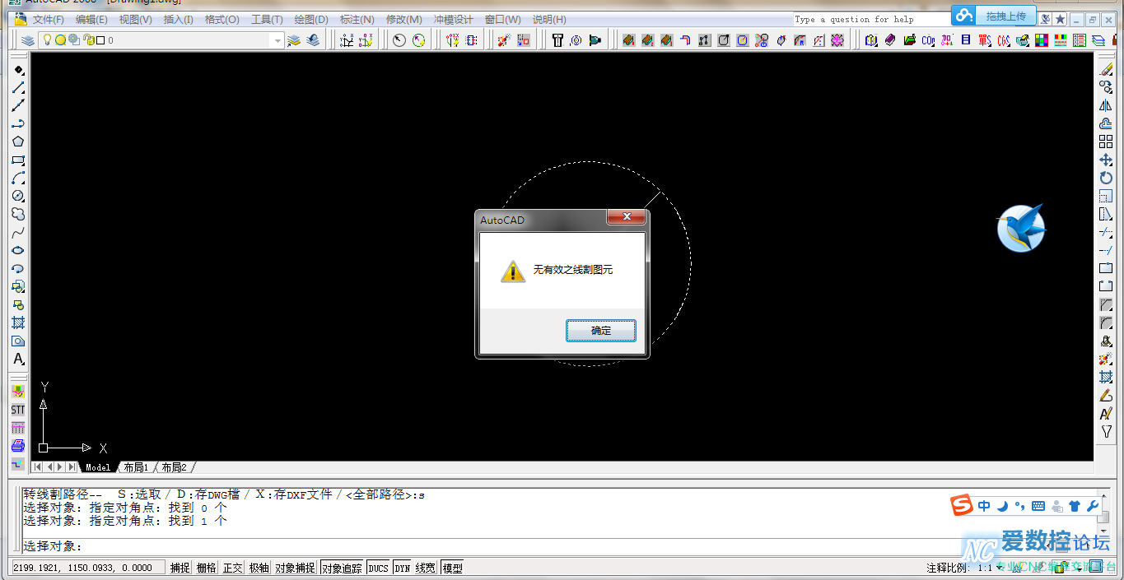Select the Arc tool in left toolbar

tap(18, 178)
